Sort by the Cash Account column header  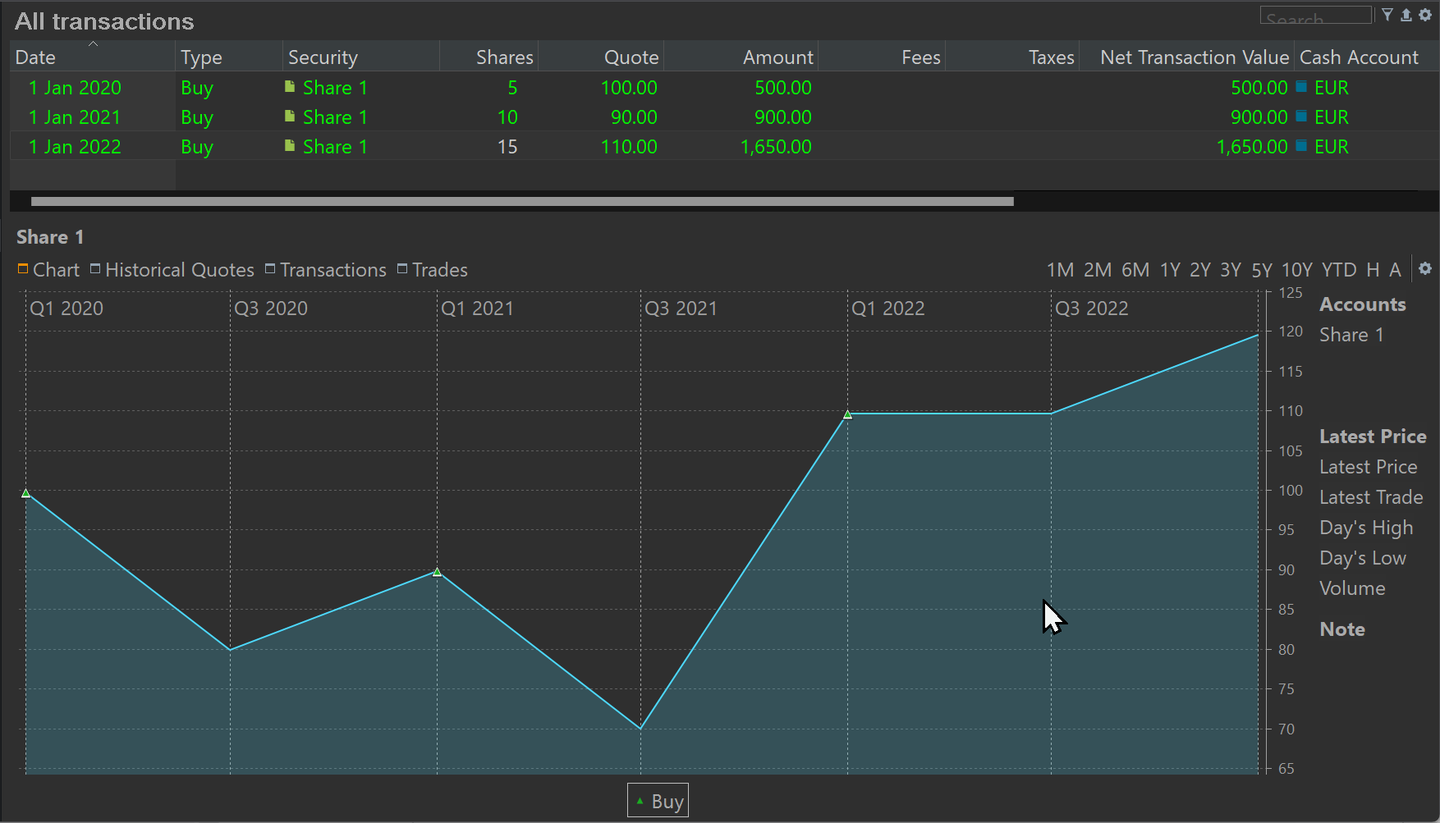tap(1366, 57)
